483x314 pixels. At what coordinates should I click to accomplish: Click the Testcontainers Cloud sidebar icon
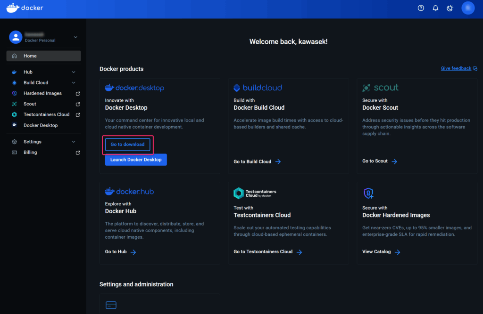14,114
